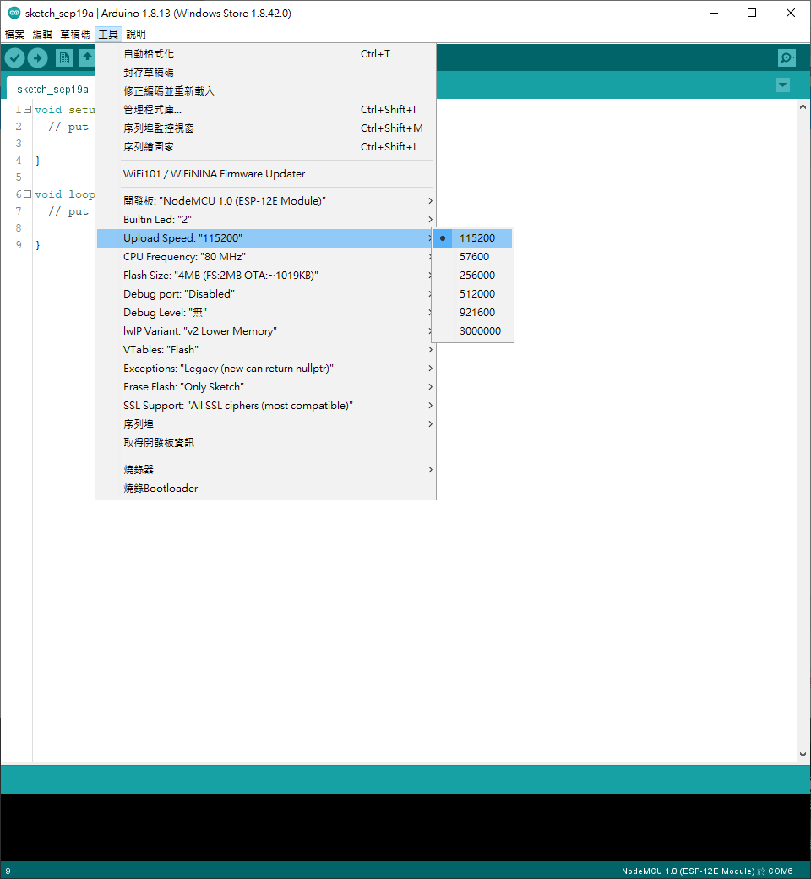The height and width of the screenshot is (879, 811).
Task: Select 256000 upload speed option
Action: pos(472,276)
